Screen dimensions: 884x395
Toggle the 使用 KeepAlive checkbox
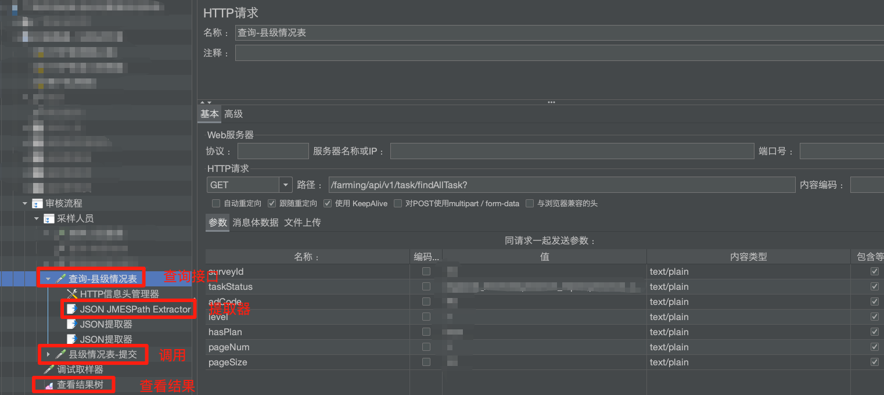click(328, 203)
